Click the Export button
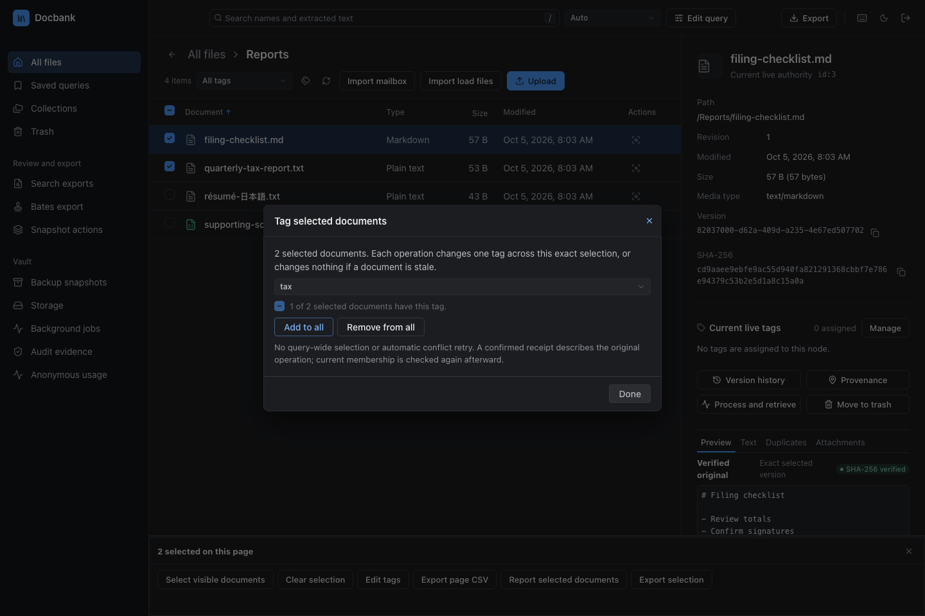 click(809, 18)
